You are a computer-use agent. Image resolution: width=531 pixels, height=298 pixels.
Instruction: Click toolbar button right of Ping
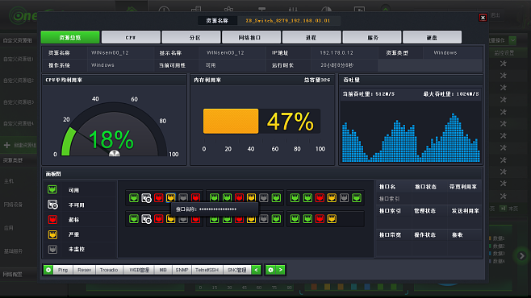coord(84,270)
